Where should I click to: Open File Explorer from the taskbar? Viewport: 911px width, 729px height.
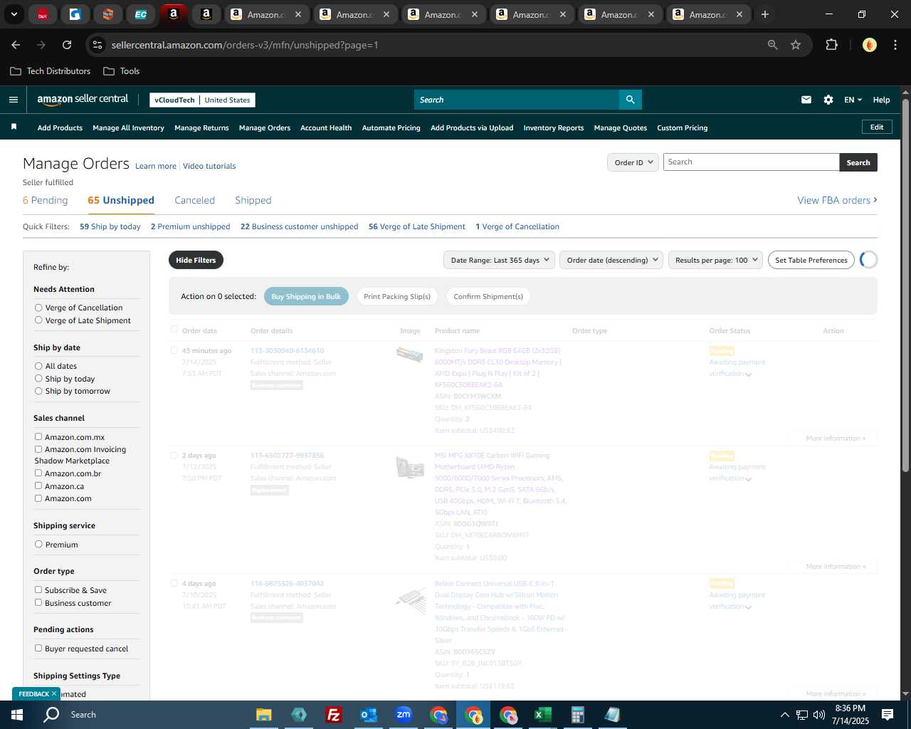pos(264,715)
